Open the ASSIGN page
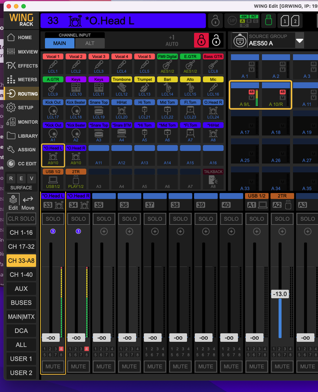The height and width of the screenshot is (392, 318). 21,149
